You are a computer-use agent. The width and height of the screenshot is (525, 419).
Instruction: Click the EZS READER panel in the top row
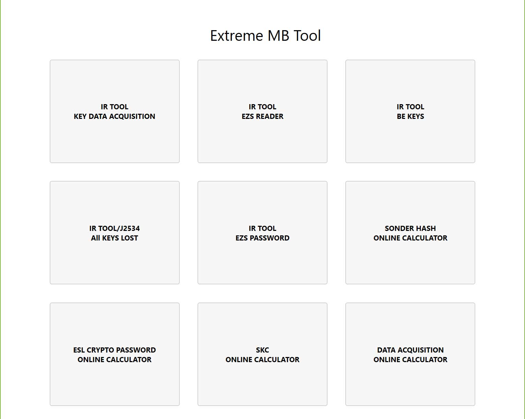pyautogui.click(x=262, y=111)
